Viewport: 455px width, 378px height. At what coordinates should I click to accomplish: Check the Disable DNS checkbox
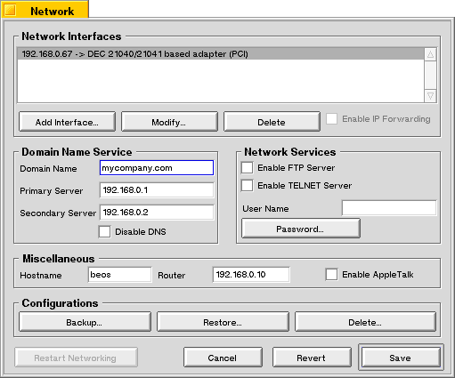coord(104,232)
